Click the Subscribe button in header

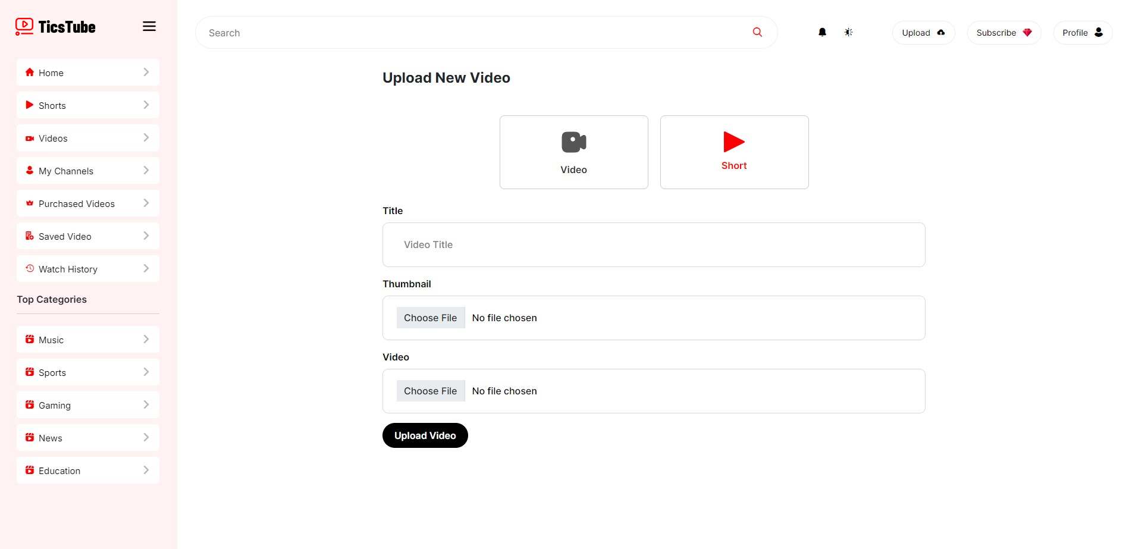point(1003,33)
